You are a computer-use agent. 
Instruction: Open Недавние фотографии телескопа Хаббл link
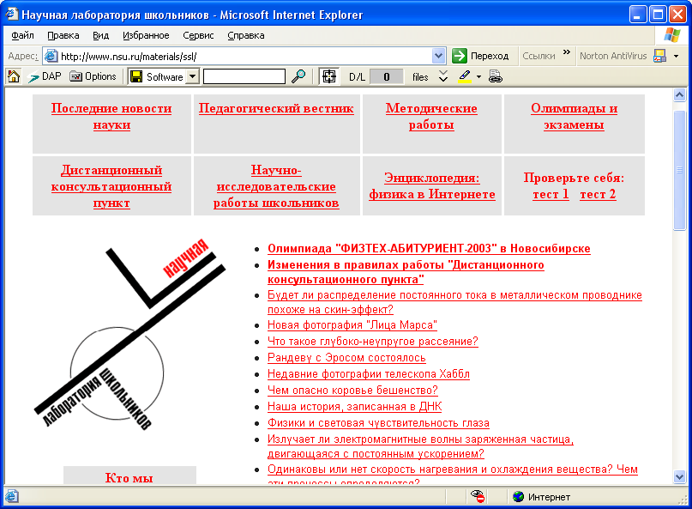[369, 374]
